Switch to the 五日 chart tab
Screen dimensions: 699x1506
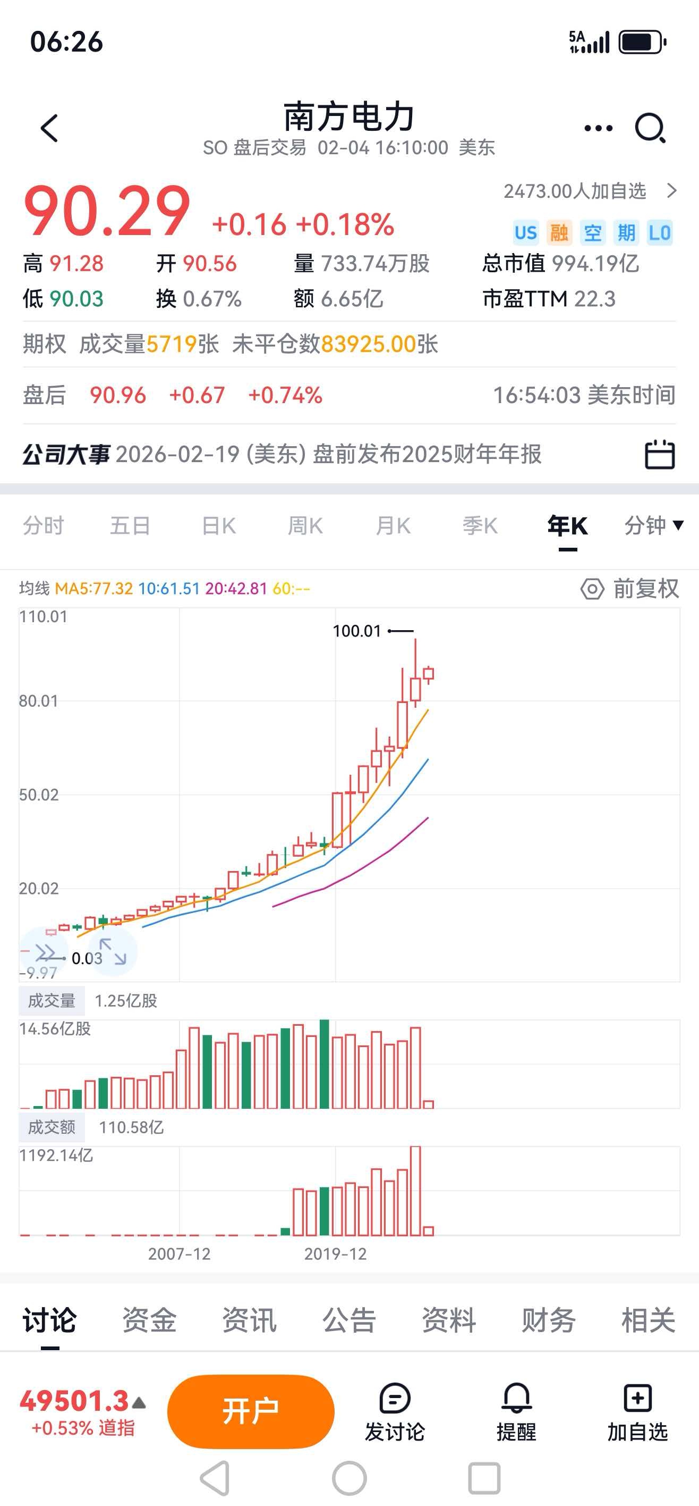(130, 525)
